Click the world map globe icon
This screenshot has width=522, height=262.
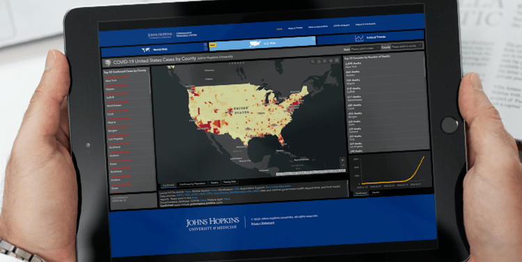(x=146, y=50)
